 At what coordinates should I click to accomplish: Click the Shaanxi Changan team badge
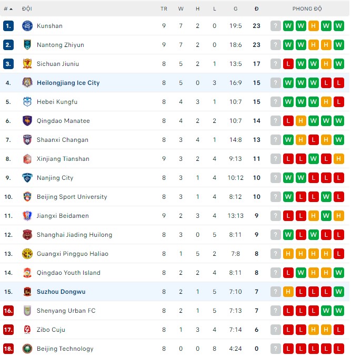click(27, 140)
